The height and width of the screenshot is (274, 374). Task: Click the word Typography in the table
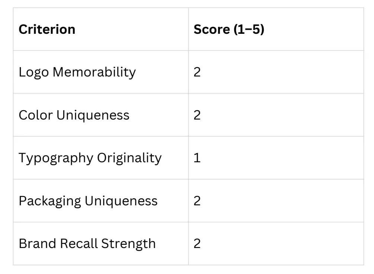(x=56, y=159)
